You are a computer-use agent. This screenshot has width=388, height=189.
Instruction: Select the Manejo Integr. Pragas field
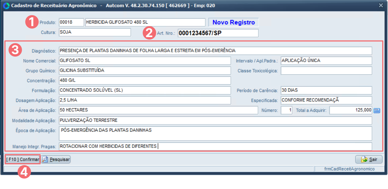(x=215, y=146)
